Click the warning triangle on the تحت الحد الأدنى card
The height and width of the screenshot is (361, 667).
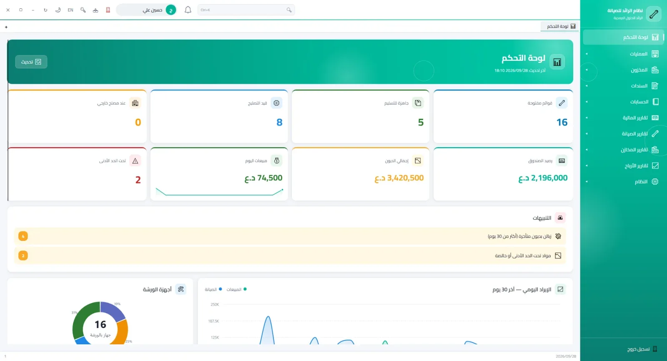pyautogui.click(x=135, y=160)
